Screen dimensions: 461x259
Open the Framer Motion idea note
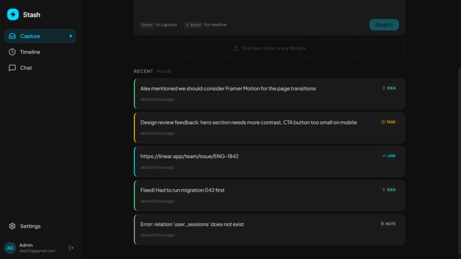269,94
